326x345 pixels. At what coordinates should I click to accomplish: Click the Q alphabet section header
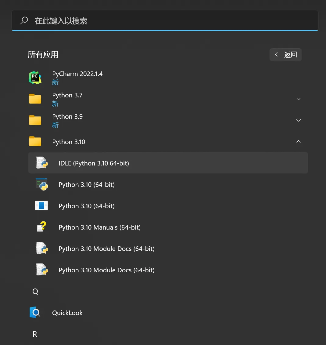coord(35,292)
